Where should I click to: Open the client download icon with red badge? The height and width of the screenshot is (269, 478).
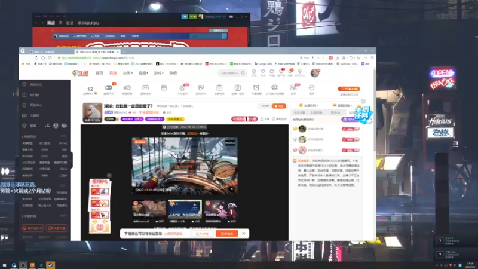tap(281, 71)
